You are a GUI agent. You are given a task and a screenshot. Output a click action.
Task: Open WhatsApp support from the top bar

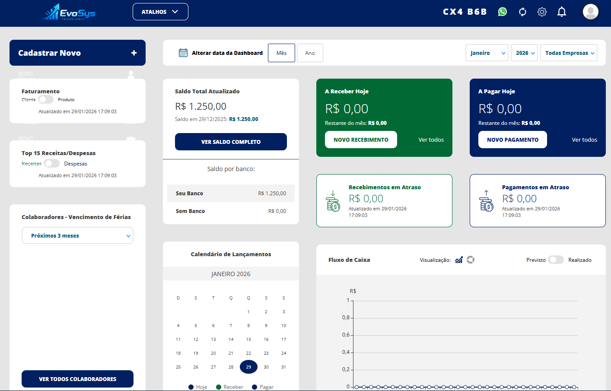(502, 12)
